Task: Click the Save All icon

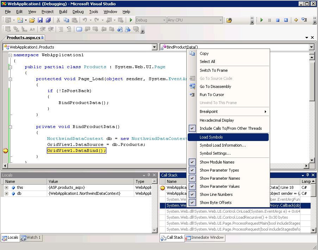Action: pyautogui.click(x=48, y=20)
